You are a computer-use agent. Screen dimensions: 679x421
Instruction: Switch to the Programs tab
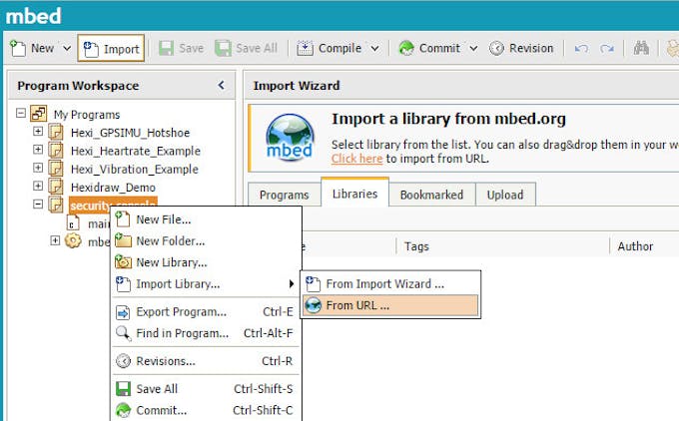click(x=284, y=195)
